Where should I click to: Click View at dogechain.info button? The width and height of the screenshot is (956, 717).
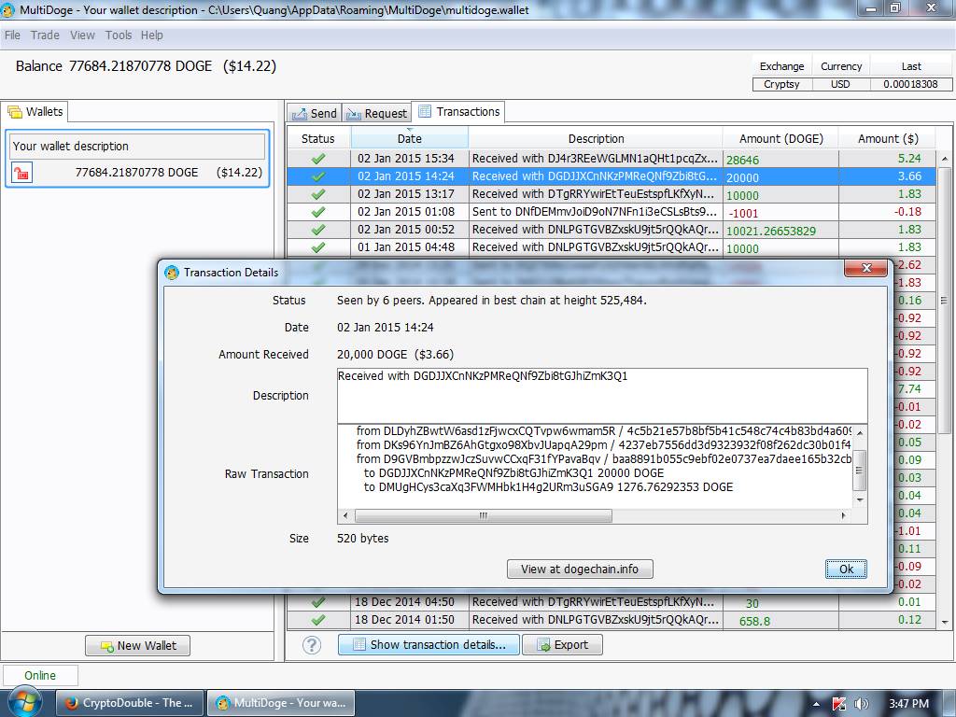pyautogui.click(x=580, y=569)
